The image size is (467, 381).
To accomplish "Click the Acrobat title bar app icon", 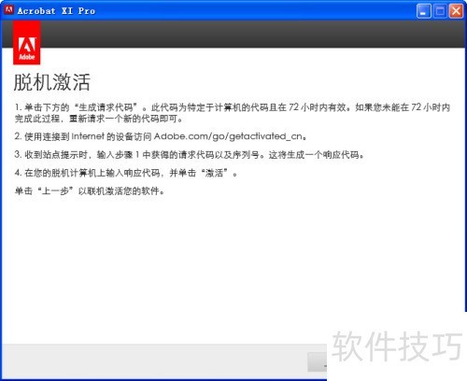I will (8, 10).
